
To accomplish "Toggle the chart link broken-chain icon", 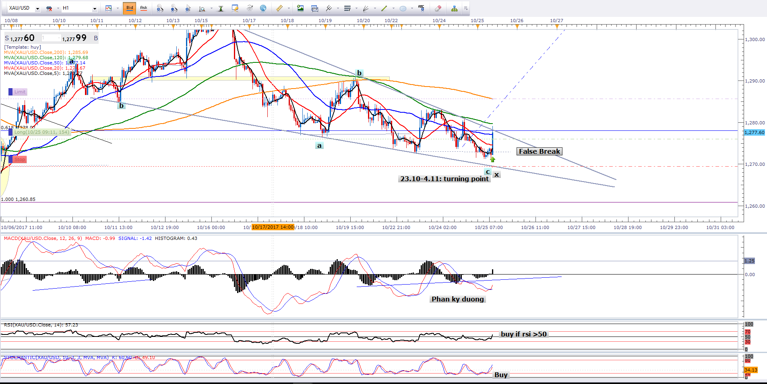I will click(49, 8).
